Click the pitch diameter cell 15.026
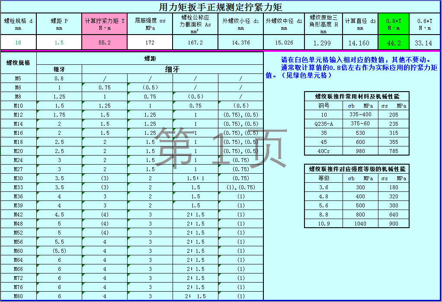Screen dimensions: 442x302 (284, 43)
